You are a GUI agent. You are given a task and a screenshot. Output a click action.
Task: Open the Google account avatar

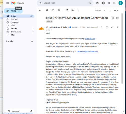point(120,3)
